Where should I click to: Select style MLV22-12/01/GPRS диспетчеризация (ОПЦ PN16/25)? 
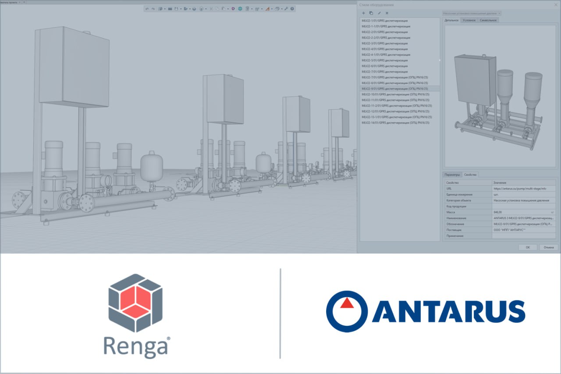pyautogui.click(x=400, y=111)
